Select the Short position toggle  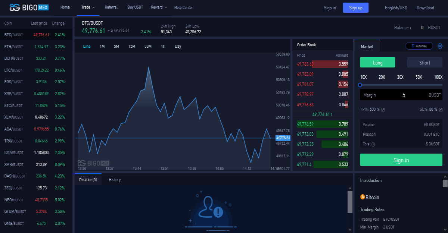(x=424, y=62)
